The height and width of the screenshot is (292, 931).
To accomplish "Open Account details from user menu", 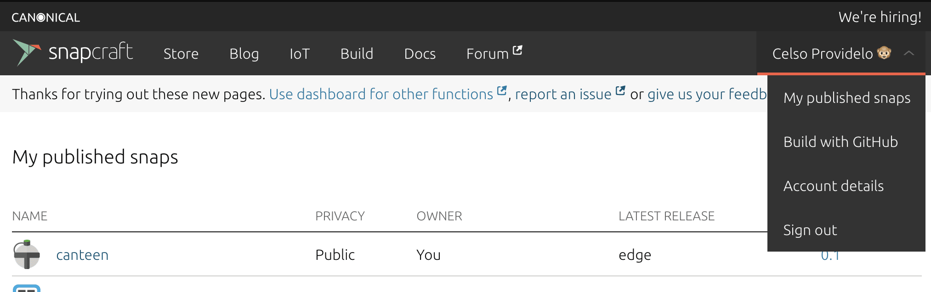I will [833, 186].
